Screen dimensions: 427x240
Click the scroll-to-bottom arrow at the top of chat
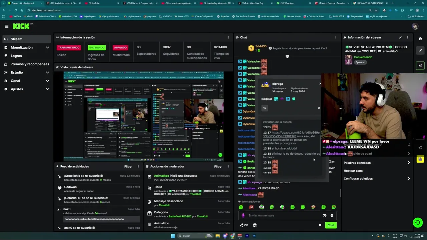click(287, 57)
